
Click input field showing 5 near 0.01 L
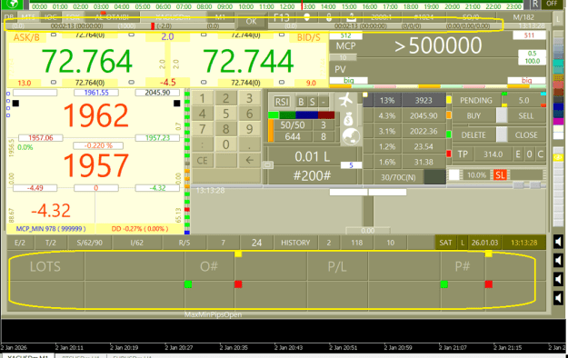point(351,165)
